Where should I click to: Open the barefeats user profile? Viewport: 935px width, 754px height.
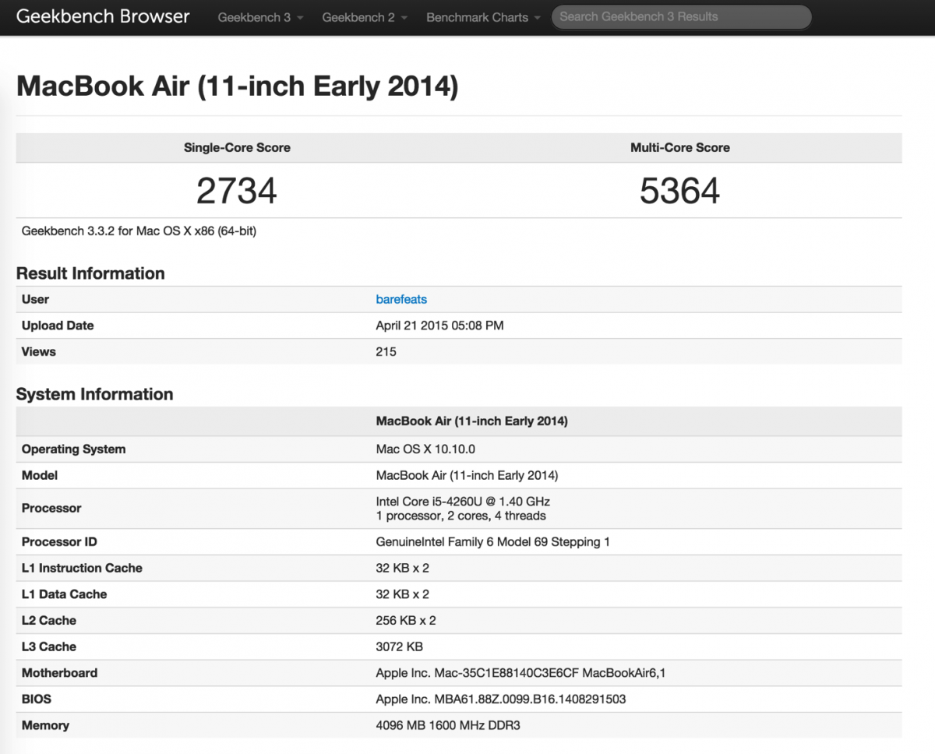click(x=401, y=299)
